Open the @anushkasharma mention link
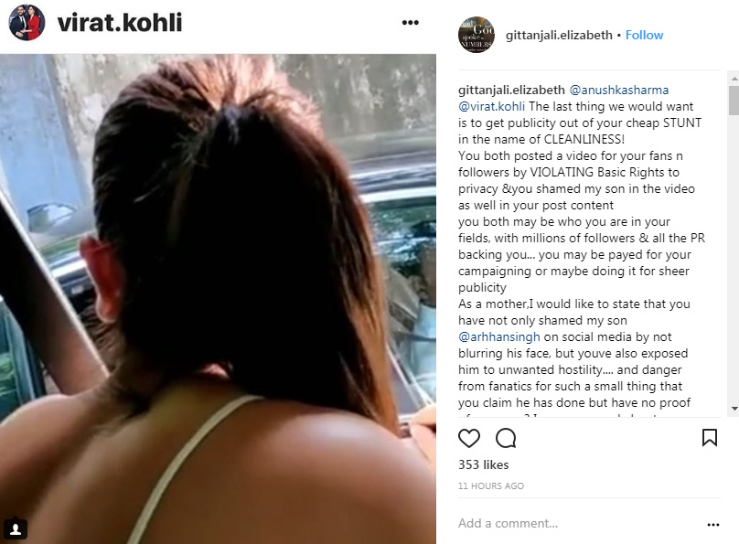Screen dimensions: 739x544 [619, 90]
